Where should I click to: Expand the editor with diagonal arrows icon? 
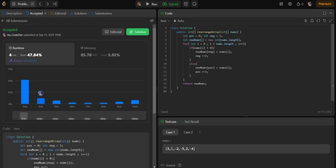(331, 21)
